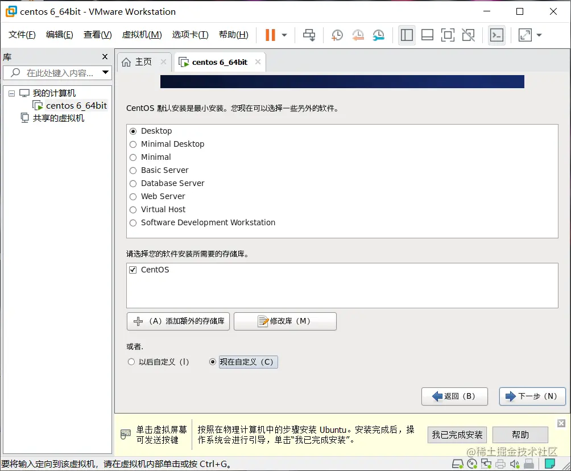Click the 下一步 (N) next button
Screen dimensions: 571x471
click(x=532, y=396)
